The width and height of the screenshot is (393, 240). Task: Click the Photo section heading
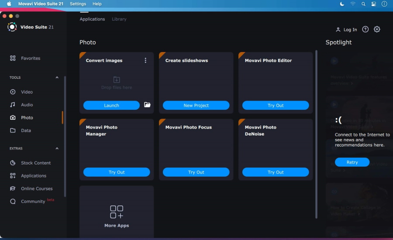click(x=87, y=42)
